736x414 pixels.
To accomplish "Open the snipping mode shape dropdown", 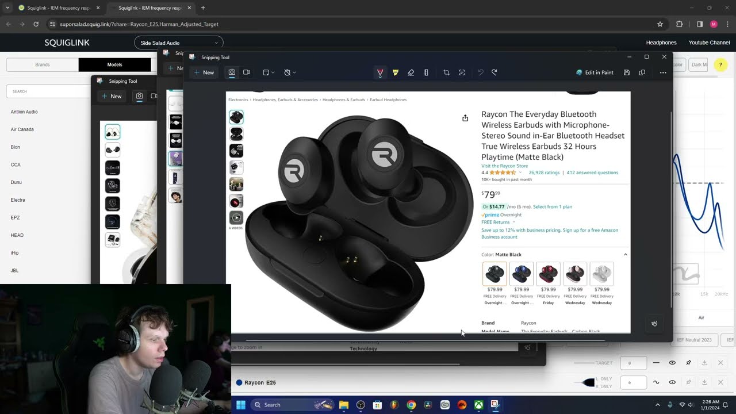I will 269,72.
